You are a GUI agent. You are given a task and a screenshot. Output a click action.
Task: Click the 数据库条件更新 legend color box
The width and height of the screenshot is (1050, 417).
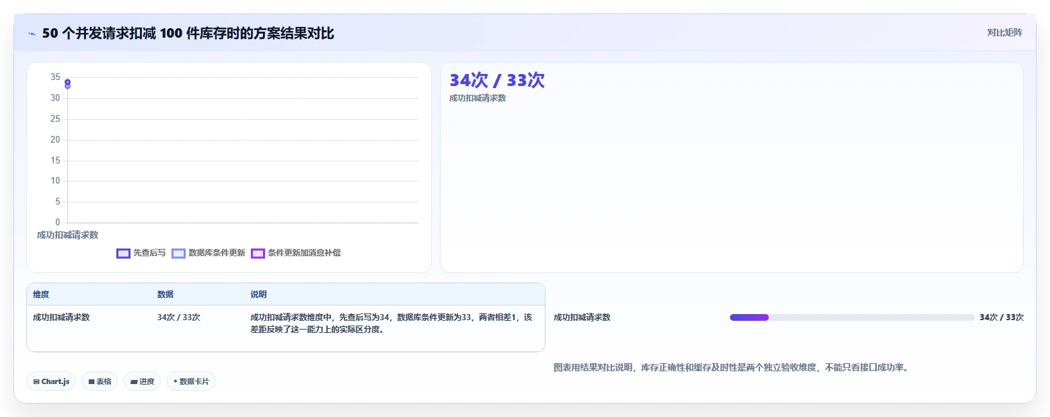[x=178, y=254]
